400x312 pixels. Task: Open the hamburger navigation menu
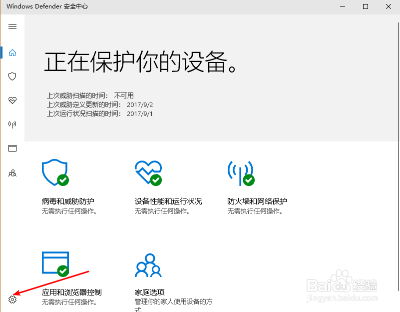point(12,27)
